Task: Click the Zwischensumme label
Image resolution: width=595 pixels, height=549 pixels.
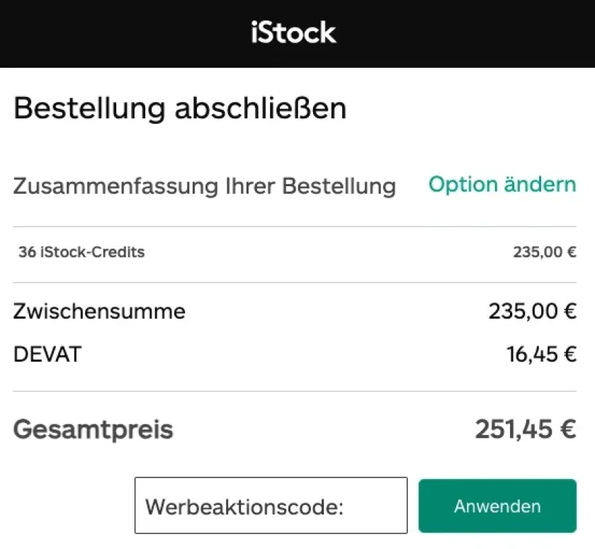Action: click(x=99, y=311)
